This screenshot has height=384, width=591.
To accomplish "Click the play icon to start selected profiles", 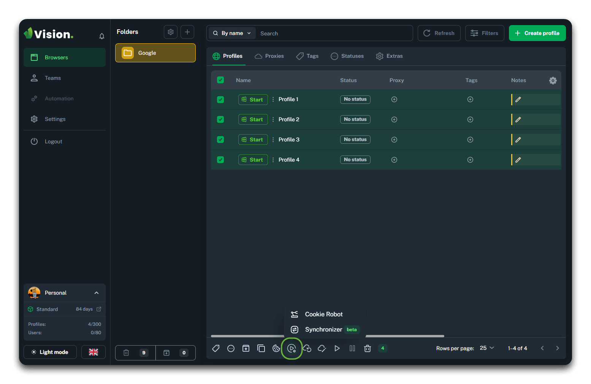I will (x=337, y=348).
